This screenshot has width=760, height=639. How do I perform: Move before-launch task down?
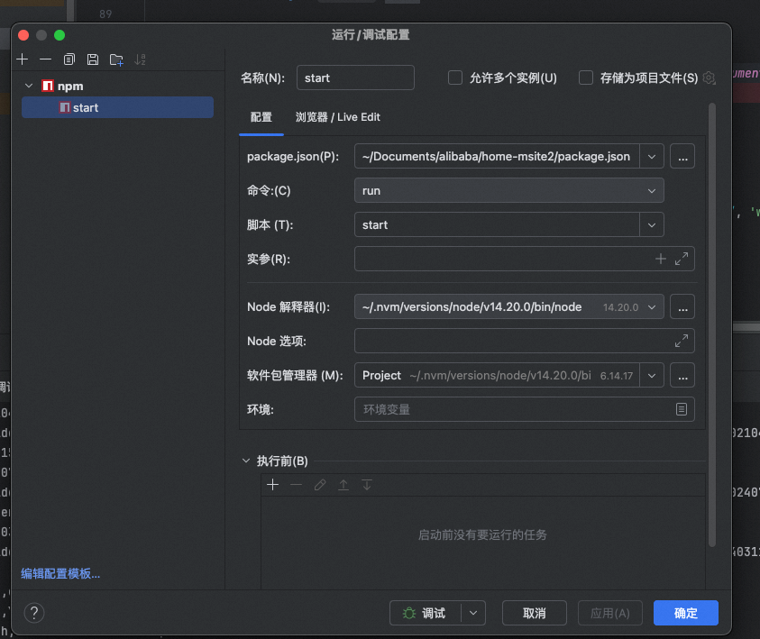coord(367,485)
